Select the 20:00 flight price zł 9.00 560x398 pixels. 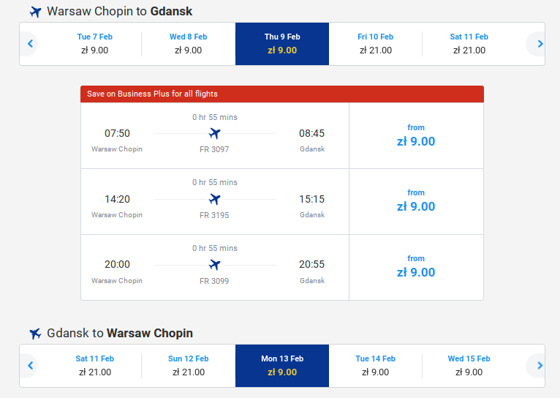[x=416, y=267]
